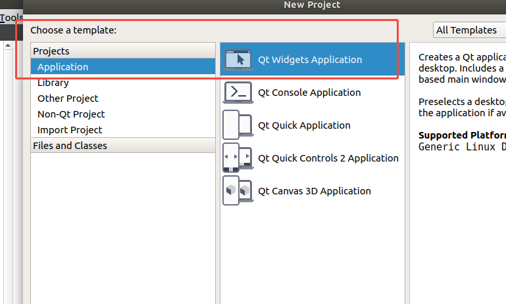Select the Application project category
The image size is (506, 304).
tap(123, 67)
